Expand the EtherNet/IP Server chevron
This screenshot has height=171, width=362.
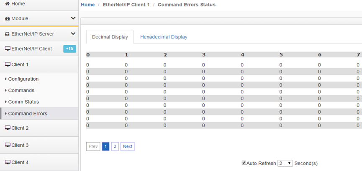[x=73, y=34]
